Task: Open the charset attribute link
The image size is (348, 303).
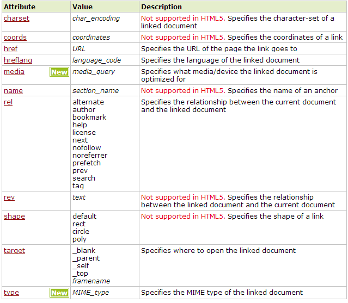Action: coord(16,18)
